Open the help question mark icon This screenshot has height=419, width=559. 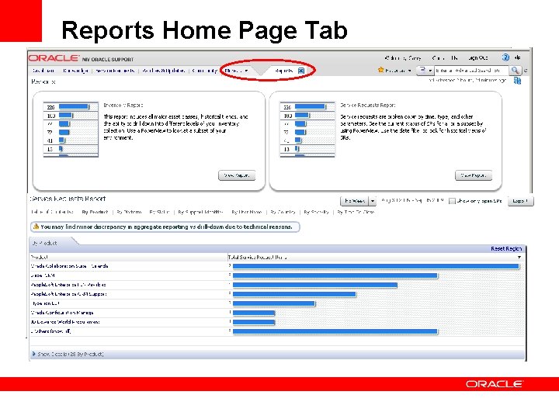tap(505, 57)
